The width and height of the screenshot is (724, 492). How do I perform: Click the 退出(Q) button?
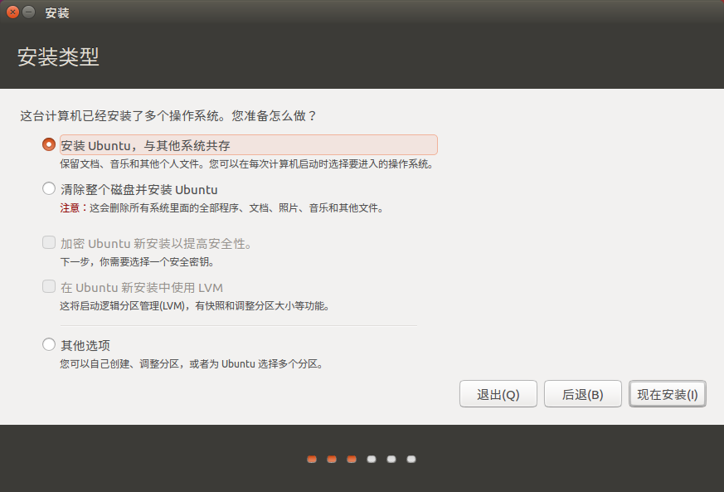(498, 393)
